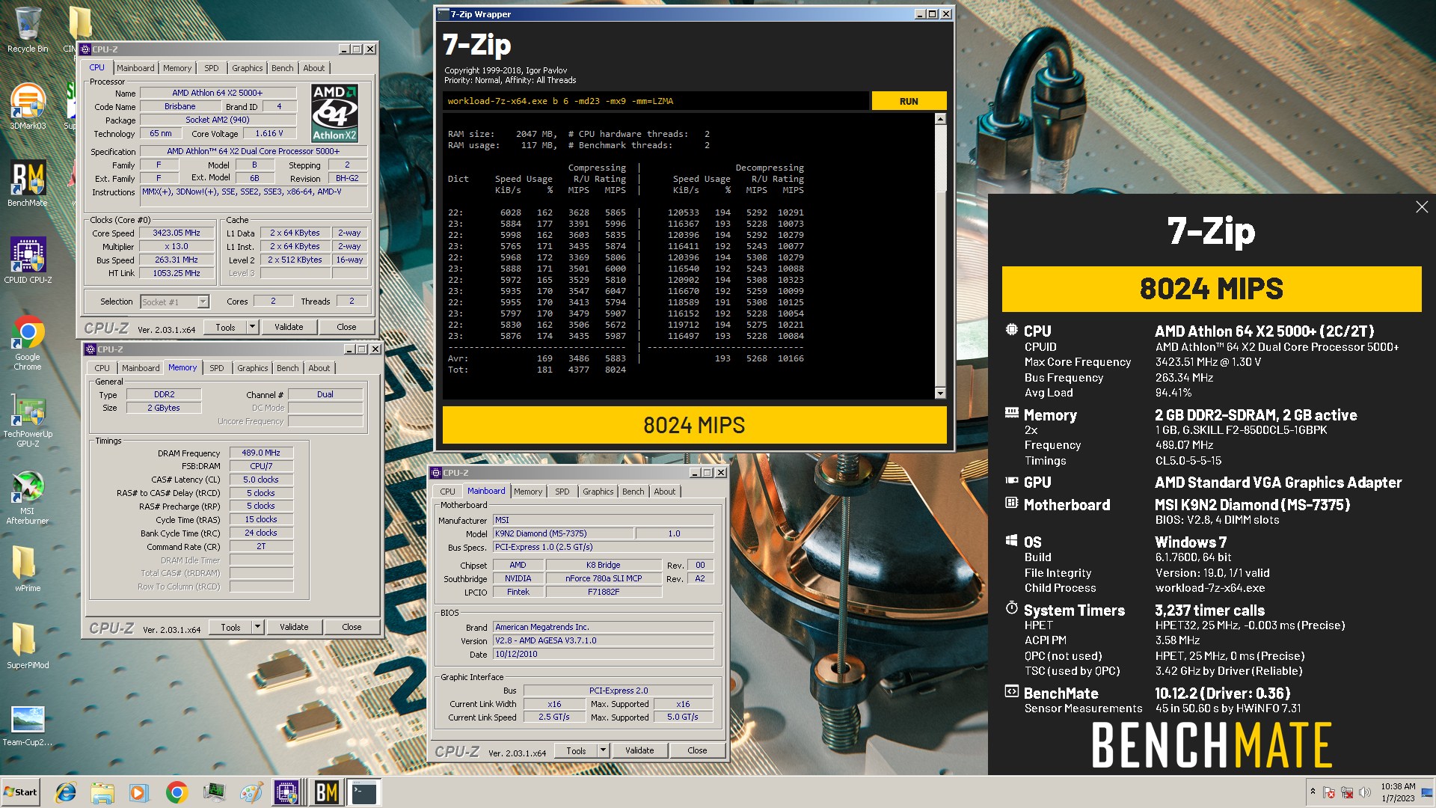
Task: Click Close in the CPU-Z CPU window
Action: (346, 327)
